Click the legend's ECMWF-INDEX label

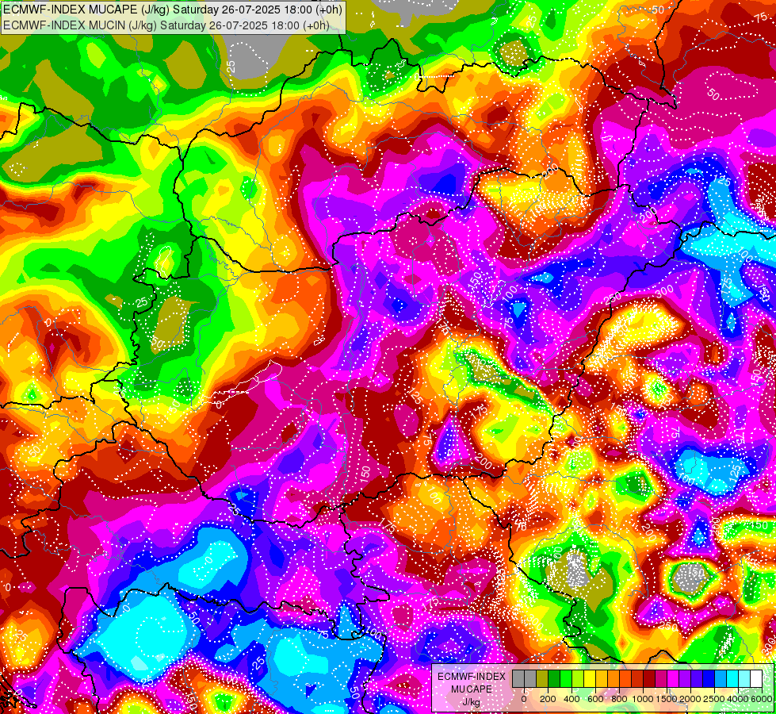(472, 677)
